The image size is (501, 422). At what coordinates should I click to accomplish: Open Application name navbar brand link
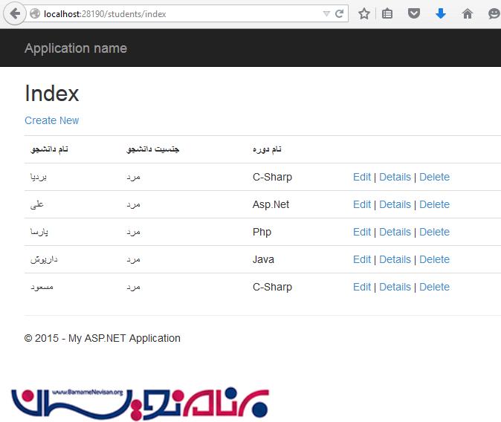76,48
